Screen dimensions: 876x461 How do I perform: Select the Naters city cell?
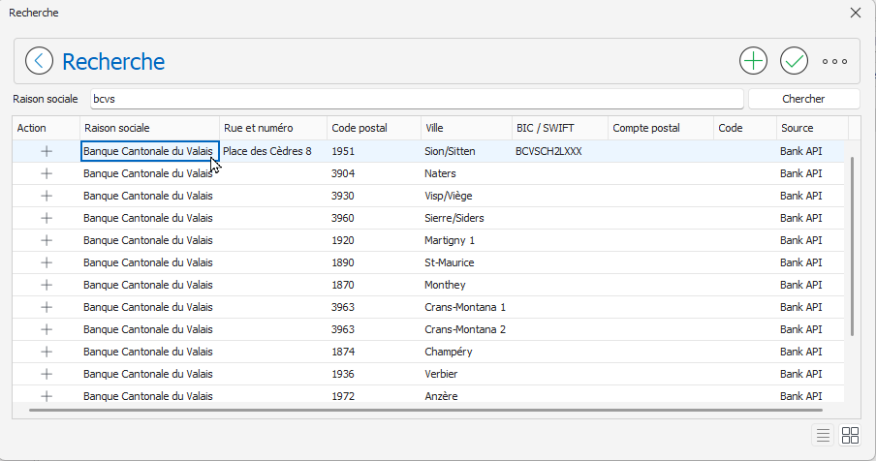tap(466, 173)
